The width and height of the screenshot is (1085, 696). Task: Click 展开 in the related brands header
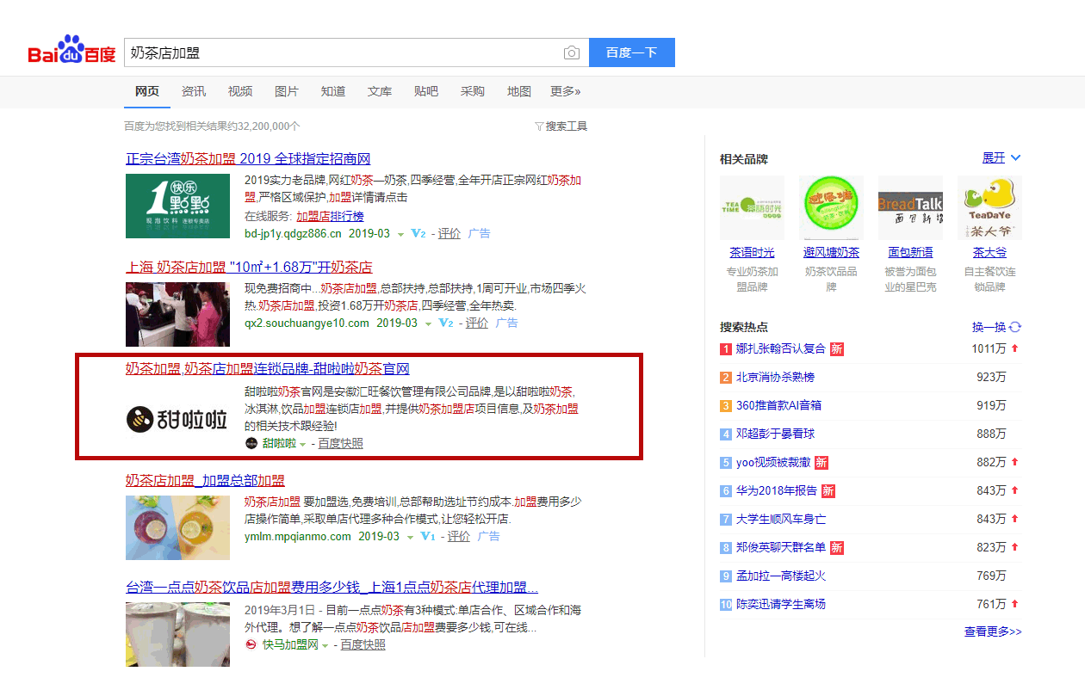click(x=994, y=158)
